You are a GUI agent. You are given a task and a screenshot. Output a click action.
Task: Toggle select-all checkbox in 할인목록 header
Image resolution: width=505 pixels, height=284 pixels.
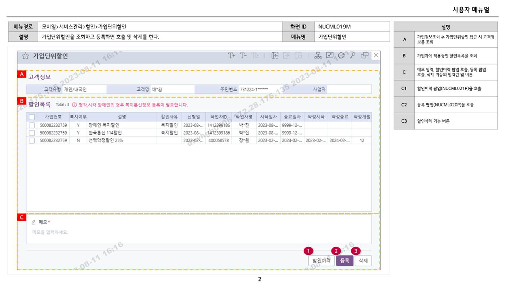point(32,117)
